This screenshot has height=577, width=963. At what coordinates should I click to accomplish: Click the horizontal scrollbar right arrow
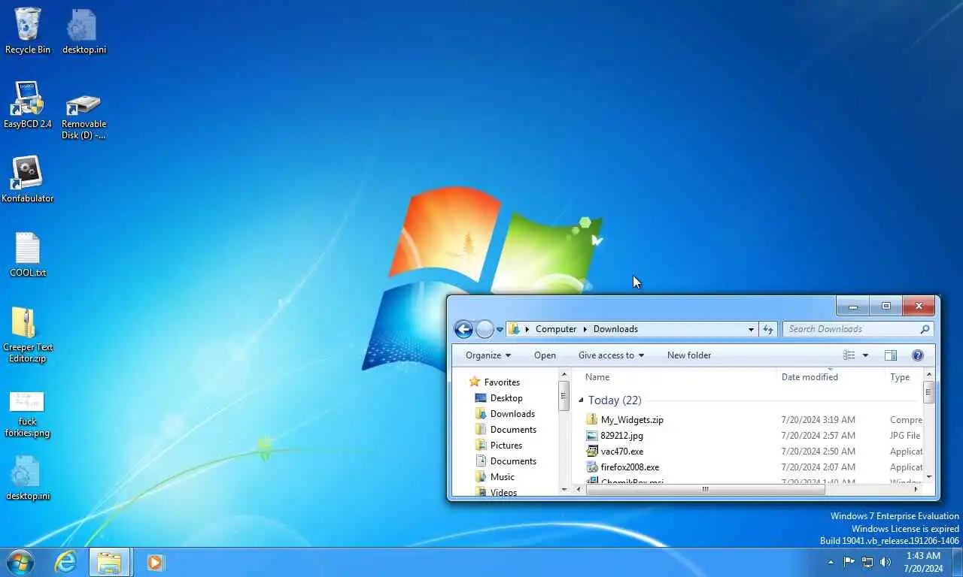tap(916, 489)
